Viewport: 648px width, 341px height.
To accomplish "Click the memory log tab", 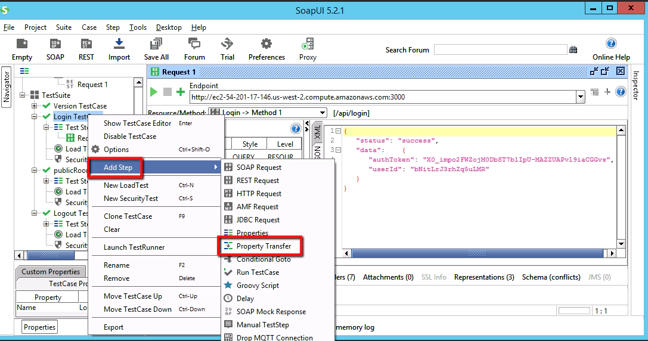I will point(355,327).
